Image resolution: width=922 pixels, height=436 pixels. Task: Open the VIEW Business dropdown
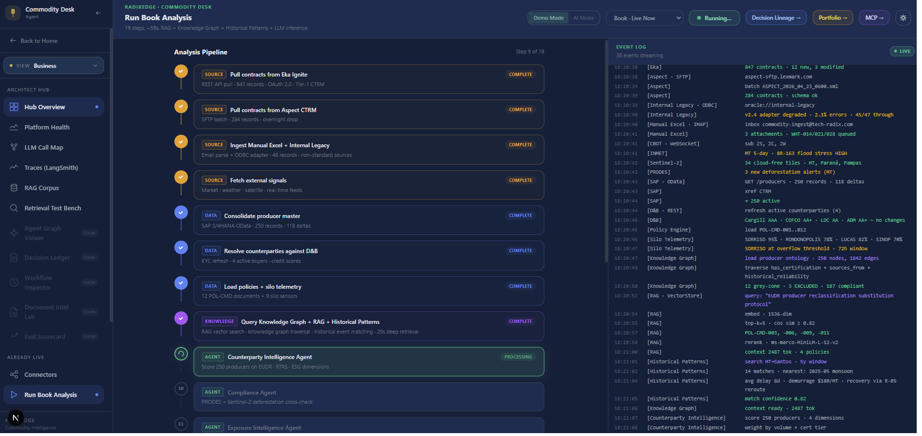coord(53,65)
